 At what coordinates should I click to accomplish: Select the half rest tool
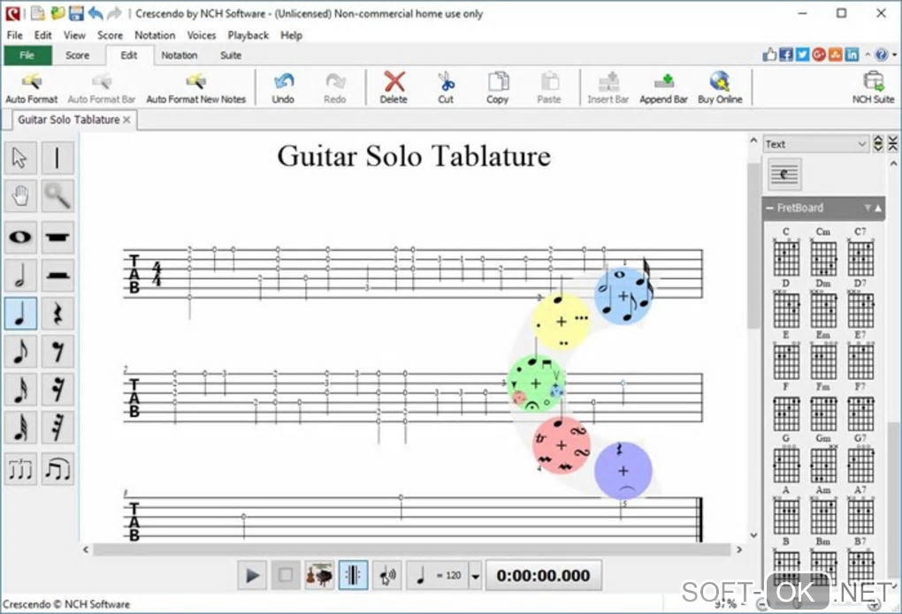coord(57,276)
